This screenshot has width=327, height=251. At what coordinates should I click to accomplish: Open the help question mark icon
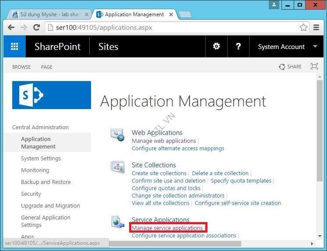coord(238,46)
